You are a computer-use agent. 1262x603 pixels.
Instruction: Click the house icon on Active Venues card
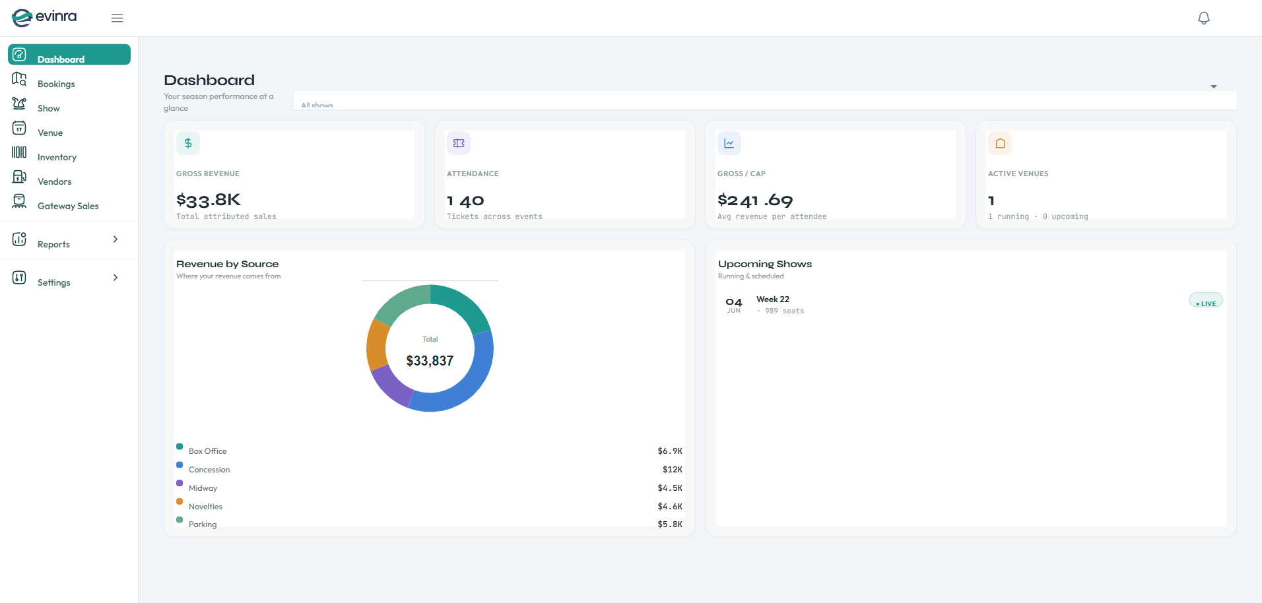click(1000, 143)
